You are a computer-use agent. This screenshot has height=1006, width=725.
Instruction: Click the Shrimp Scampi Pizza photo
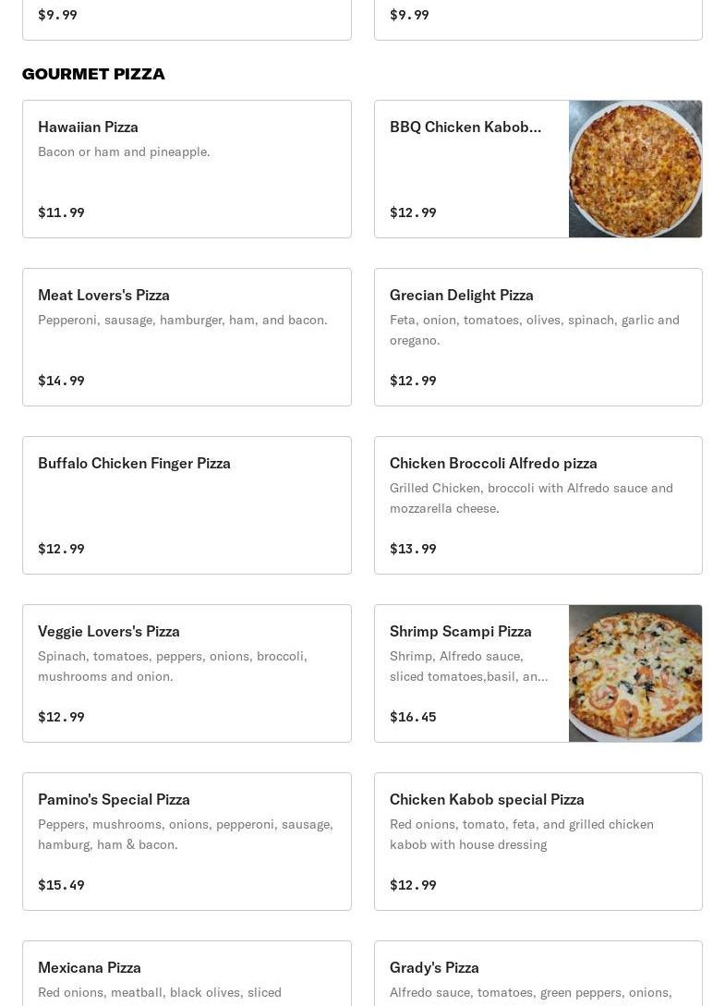tap(634, 673)
